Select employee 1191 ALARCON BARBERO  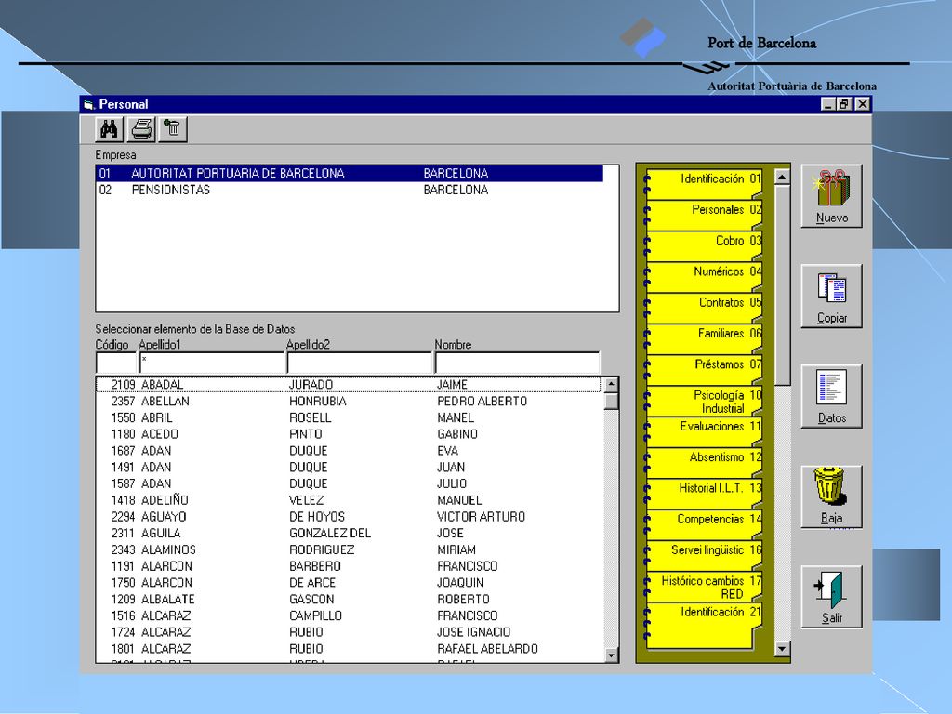pyautogui.click(x=349, y=566)
